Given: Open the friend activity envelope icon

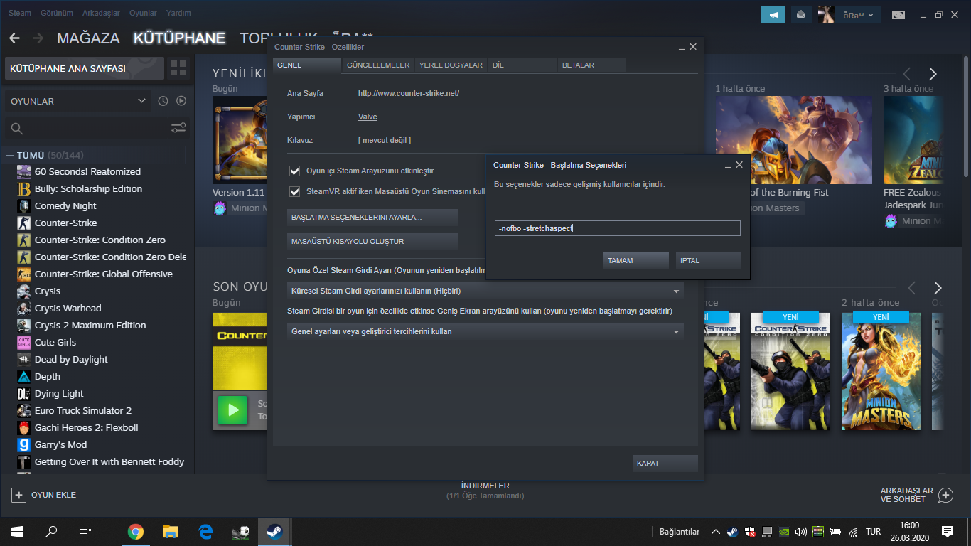Looking at the screenshot, I should 801,14.
